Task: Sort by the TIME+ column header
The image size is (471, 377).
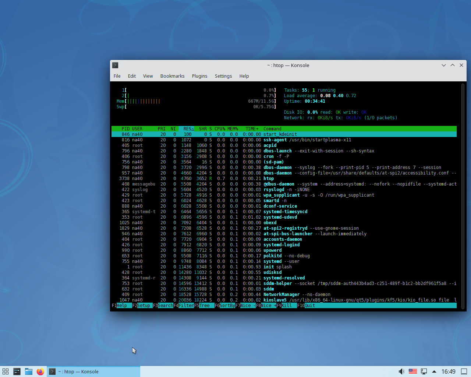Action: pos(252,129)
